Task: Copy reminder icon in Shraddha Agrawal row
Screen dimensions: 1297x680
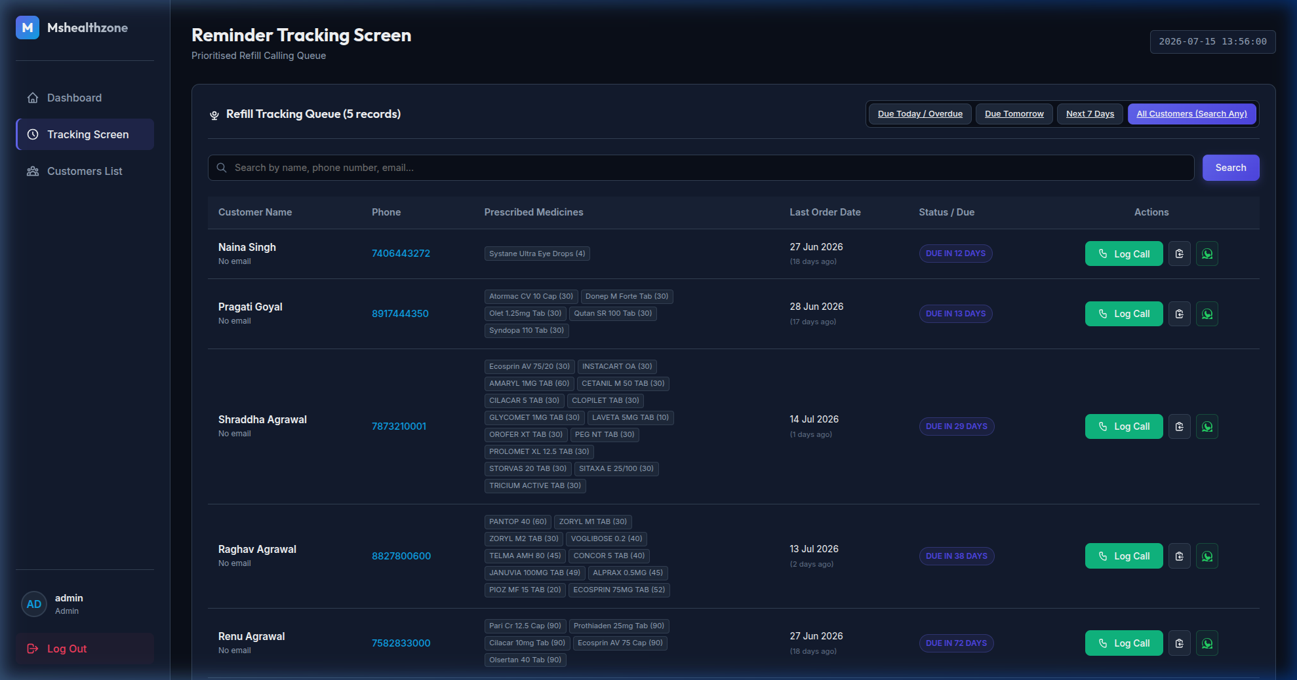Action: point(1179,426)
